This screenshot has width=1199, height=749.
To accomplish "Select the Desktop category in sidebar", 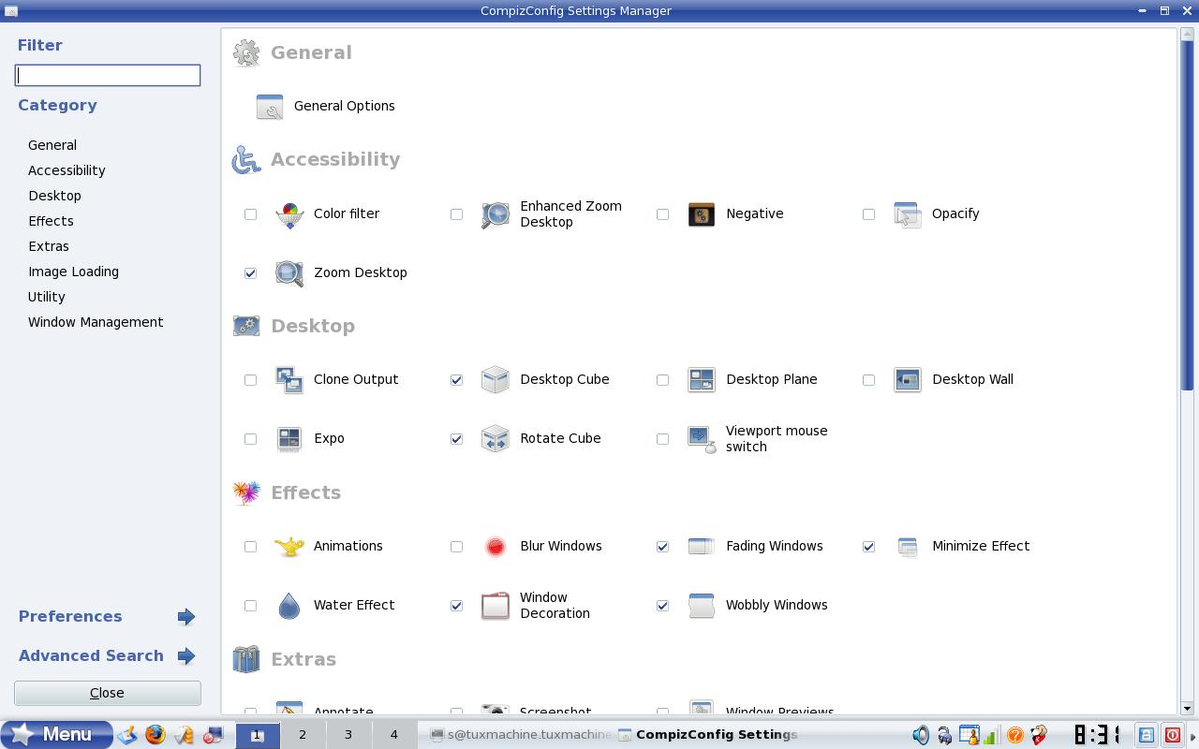I will pyautogui.click(x=54, y=196).
